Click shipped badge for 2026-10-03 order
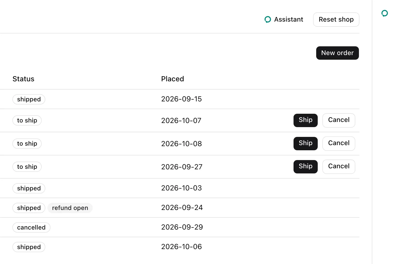This screenshot has width=396, height=264. [29, 188]
